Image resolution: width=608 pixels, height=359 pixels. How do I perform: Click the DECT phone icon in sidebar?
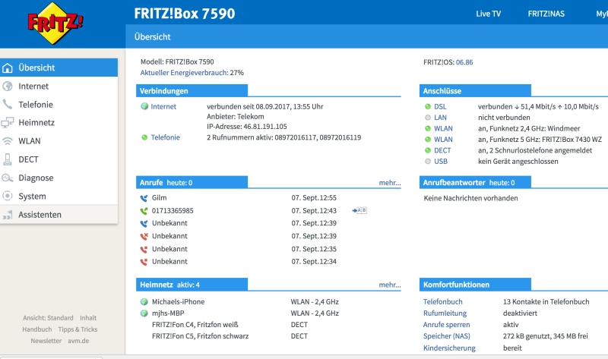(x=8, y=159)
